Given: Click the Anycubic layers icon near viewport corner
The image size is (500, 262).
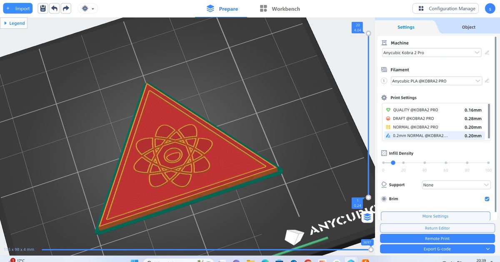Looking at the screenshot, I should tap(367, 217).
